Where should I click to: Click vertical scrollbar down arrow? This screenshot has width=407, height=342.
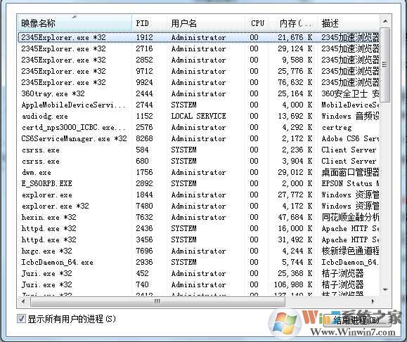coord(385,289)
